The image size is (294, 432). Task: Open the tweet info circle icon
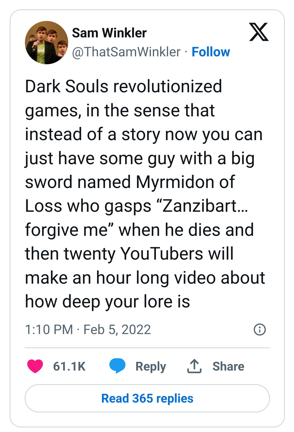260,330
